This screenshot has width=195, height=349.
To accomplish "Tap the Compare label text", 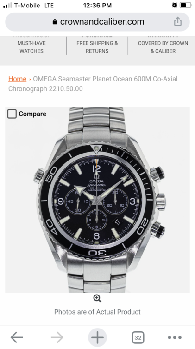I will (x=32, y=114).
